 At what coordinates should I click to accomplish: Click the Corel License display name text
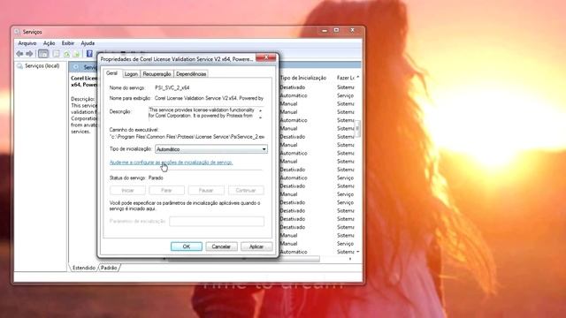pyautogui.click(x=209, y=98)
